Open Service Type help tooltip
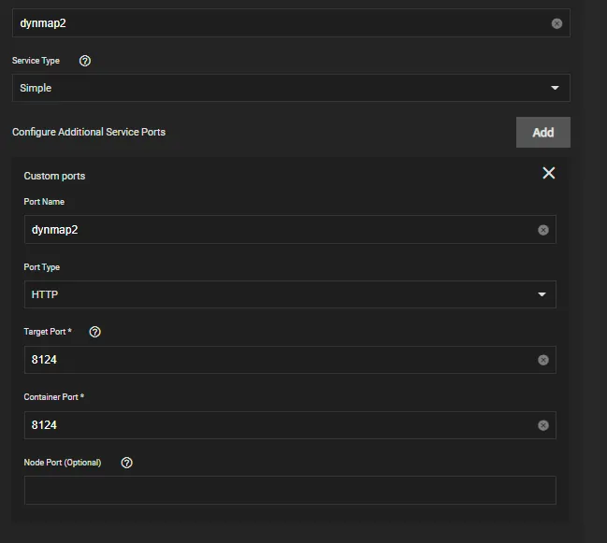The width and height of the screenshot is (607, 543). (85, 61)
